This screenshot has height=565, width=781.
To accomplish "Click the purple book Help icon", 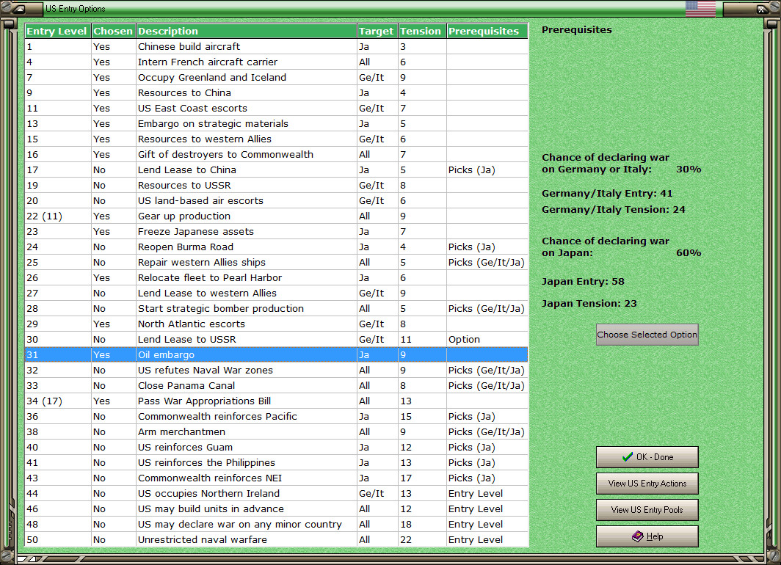I will [638, 536].
